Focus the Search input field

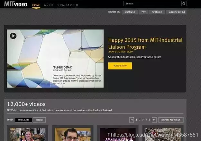pos(152,4)
